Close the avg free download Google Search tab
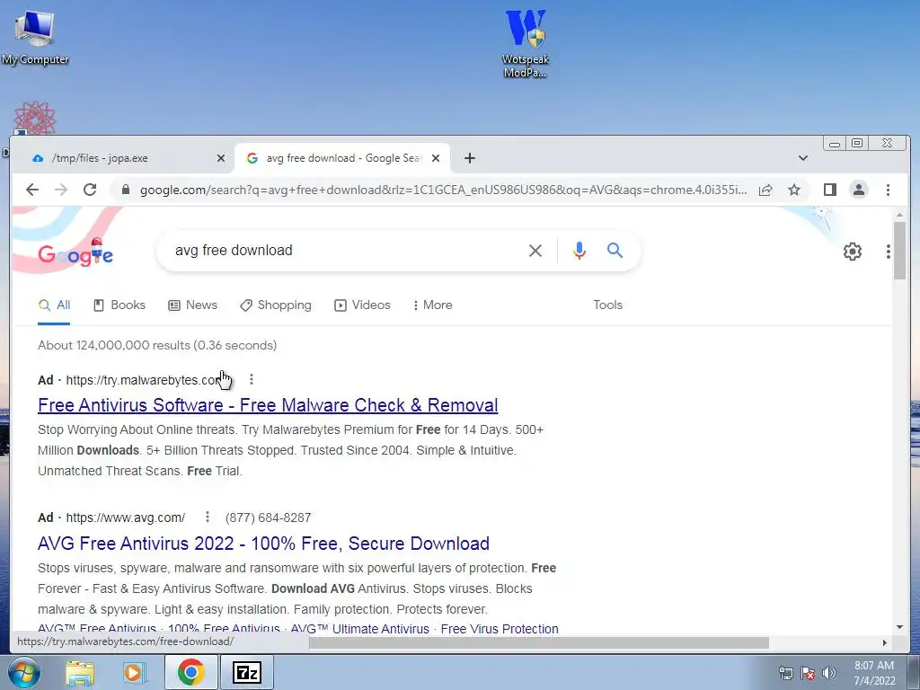This screenshot has width=920, height=690. click(436, 158)
